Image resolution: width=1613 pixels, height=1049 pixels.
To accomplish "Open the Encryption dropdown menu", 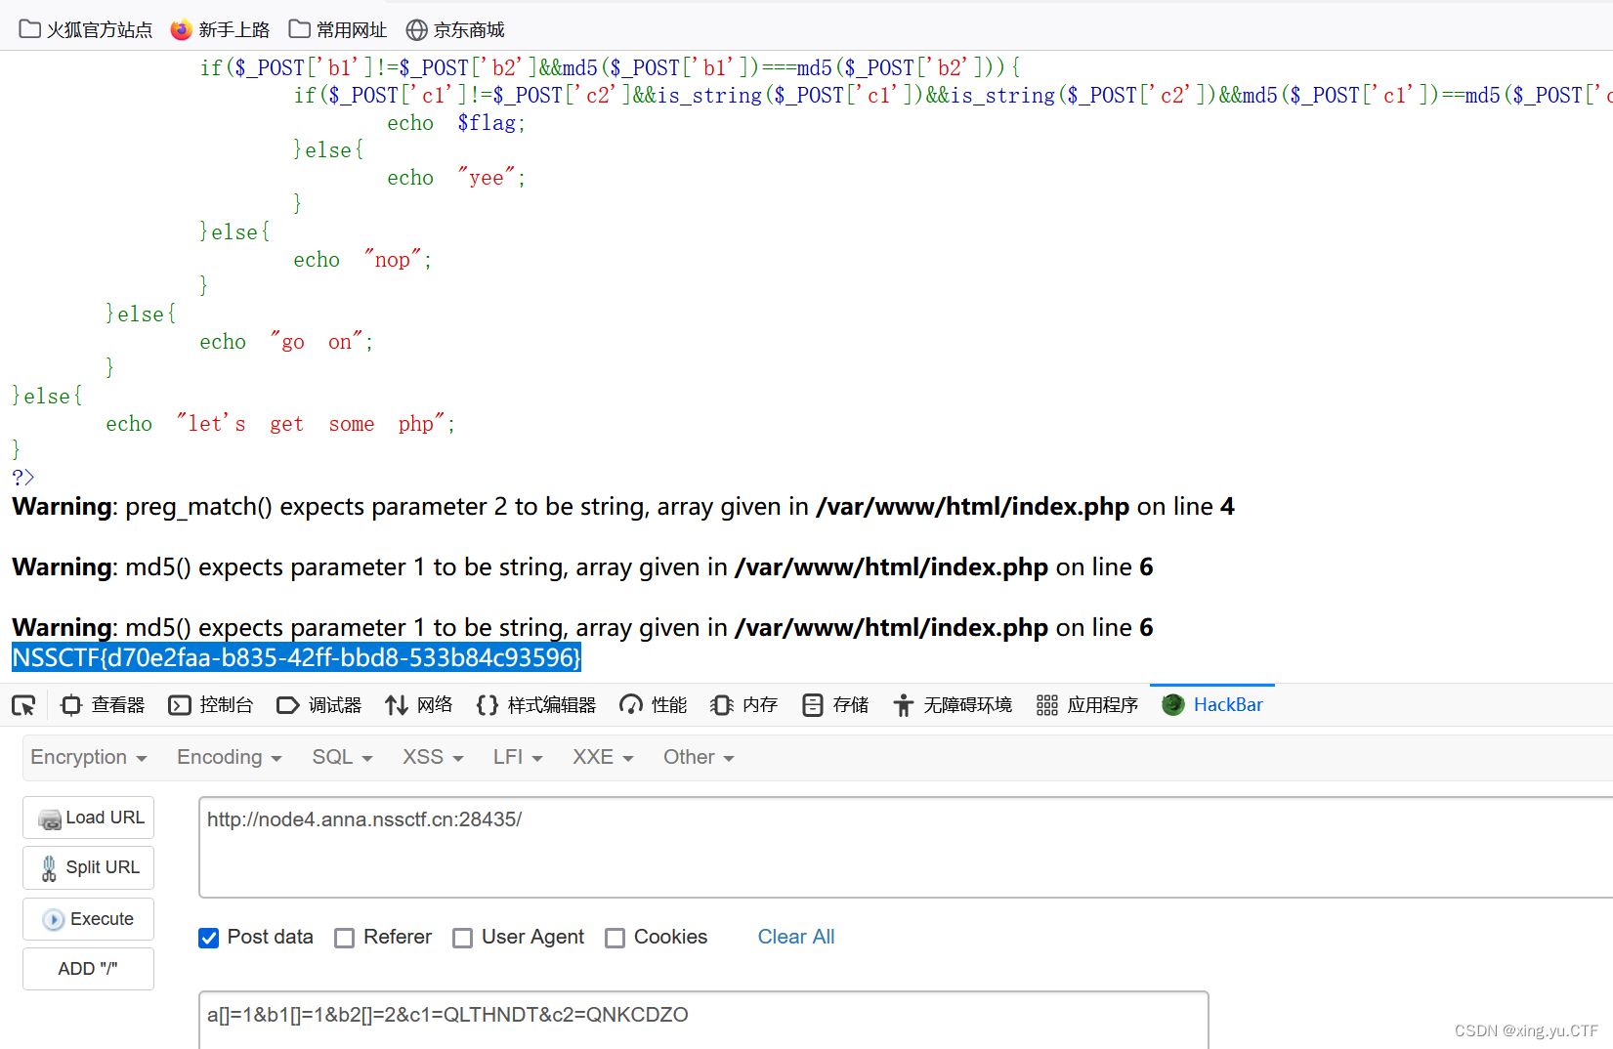I will point(88,757).
